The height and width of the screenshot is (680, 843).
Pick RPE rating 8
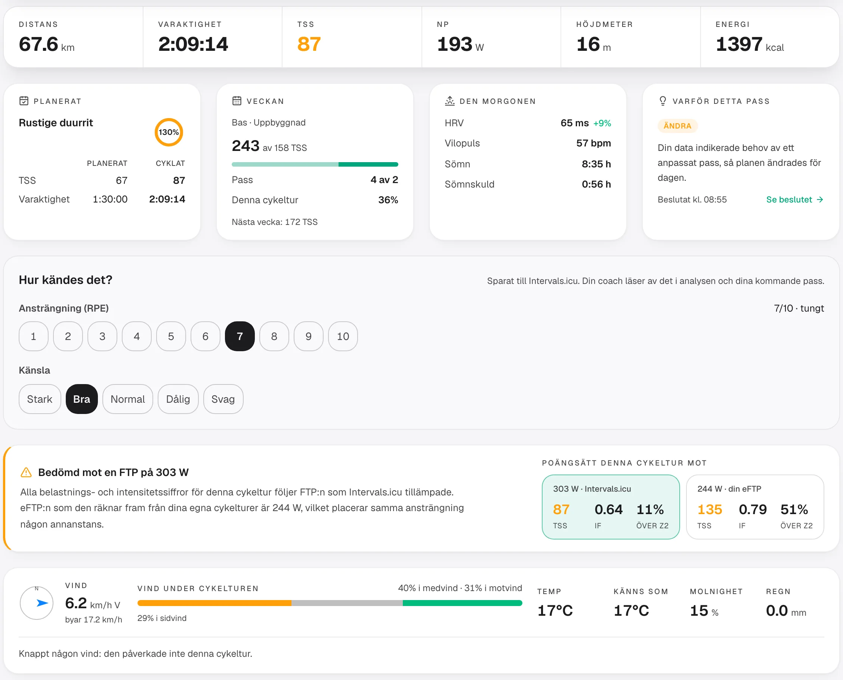(274, 337)
